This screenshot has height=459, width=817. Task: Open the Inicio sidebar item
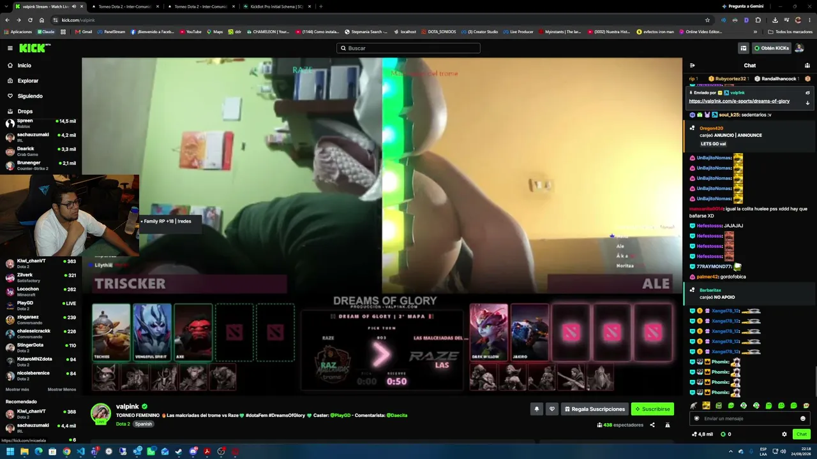(24, 66)
